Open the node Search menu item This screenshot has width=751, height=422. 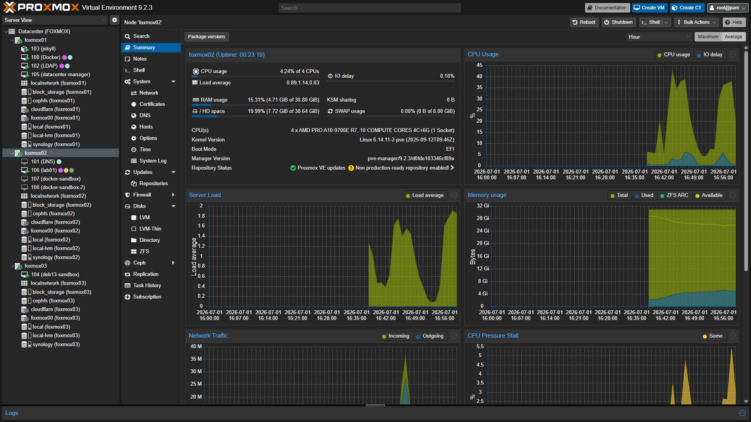(x=151, y=36)
